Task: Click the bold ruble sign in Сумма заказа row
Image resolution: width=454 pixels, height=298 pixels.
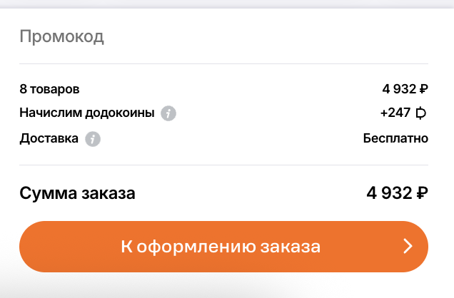Action: pos(421,193)
